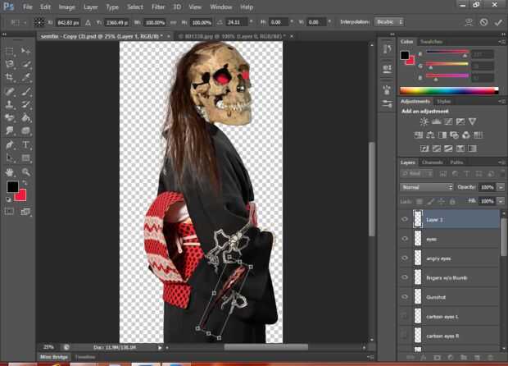Select the Hand tool

coord(9,172)
